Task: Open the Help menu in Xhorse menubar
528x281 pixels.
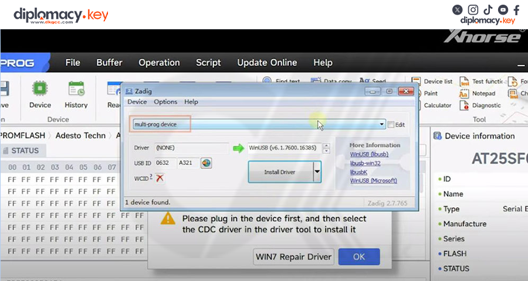Action: coord(323,63)
